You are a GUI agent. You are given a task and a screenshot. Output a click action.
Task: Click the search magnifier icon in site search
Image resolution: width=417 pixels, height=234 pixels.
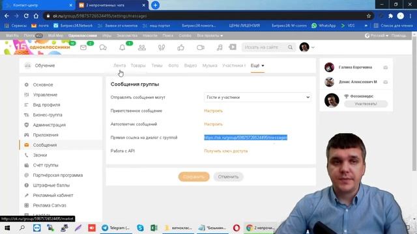[290, 47]
